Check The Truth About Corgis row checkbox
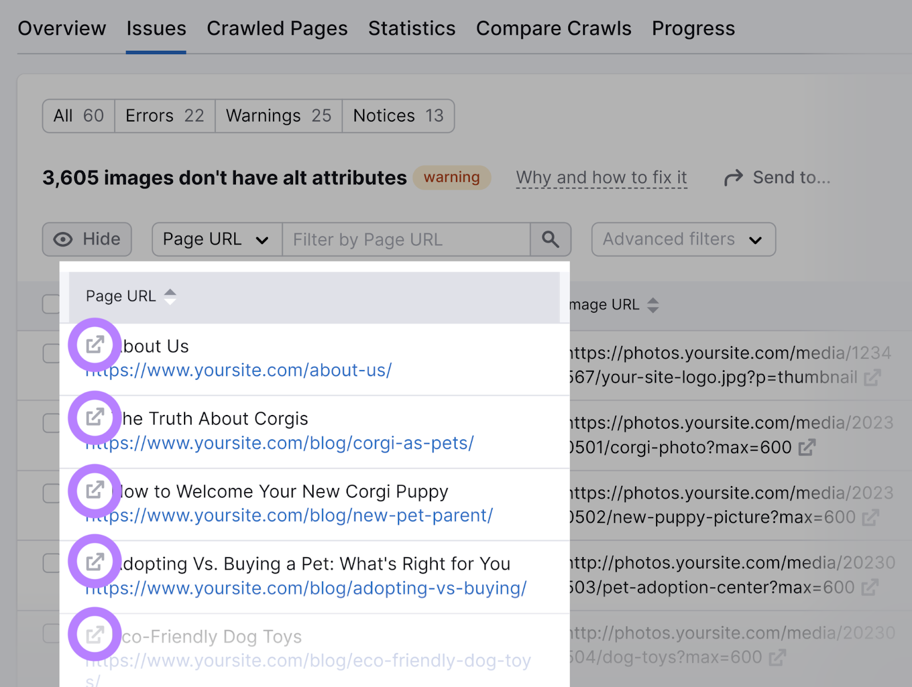912x687 pixels. coord(51,423)
